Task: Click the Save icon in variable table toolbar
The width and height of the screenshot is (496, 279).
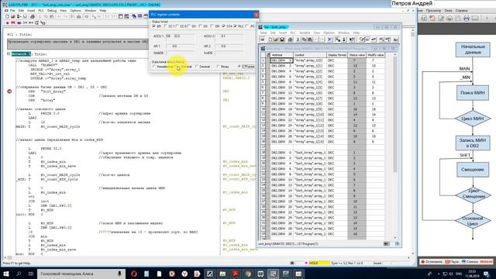Action: [282, 40]
